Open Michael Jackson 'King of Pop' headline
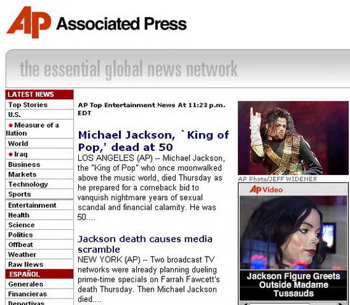Viewport: 350px width, 305px height. click(153, 141)
